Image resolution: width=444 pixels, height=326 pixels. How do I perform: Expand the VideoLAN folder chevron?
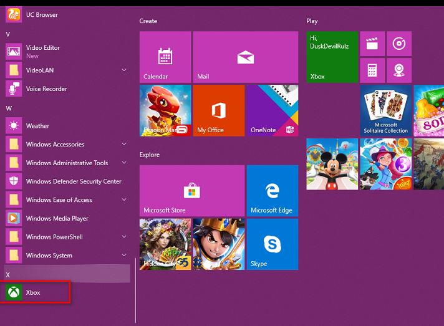click(x=124, y=70)
